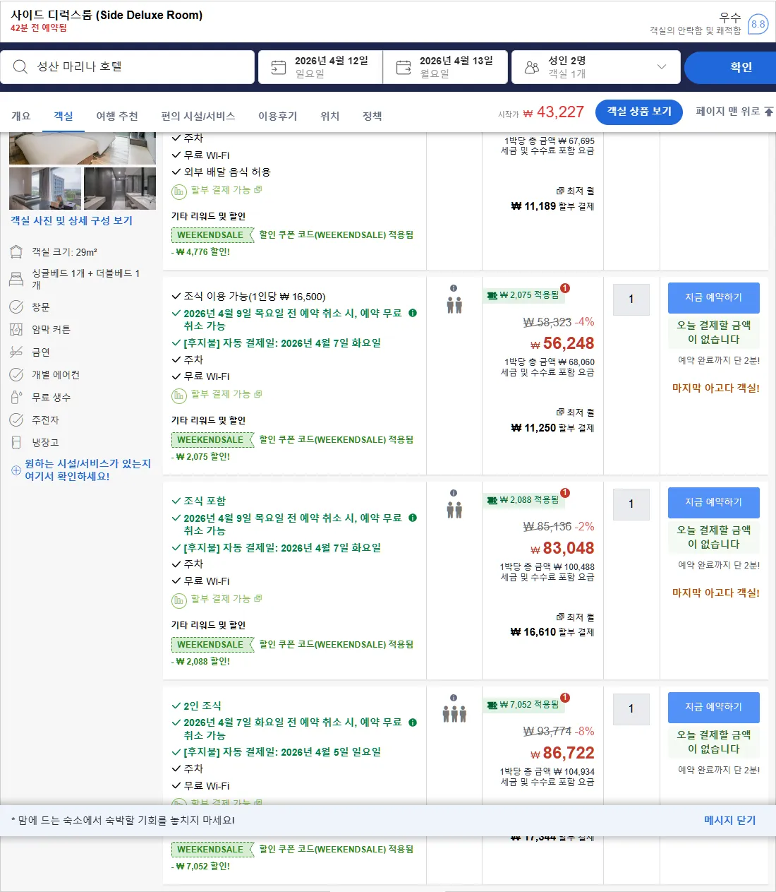The width and height of the screenshot is (776, 892).
Task: Click three-person occupancy icon in 86,722 row
Action: pyautogui.click(x=454, y=715)
